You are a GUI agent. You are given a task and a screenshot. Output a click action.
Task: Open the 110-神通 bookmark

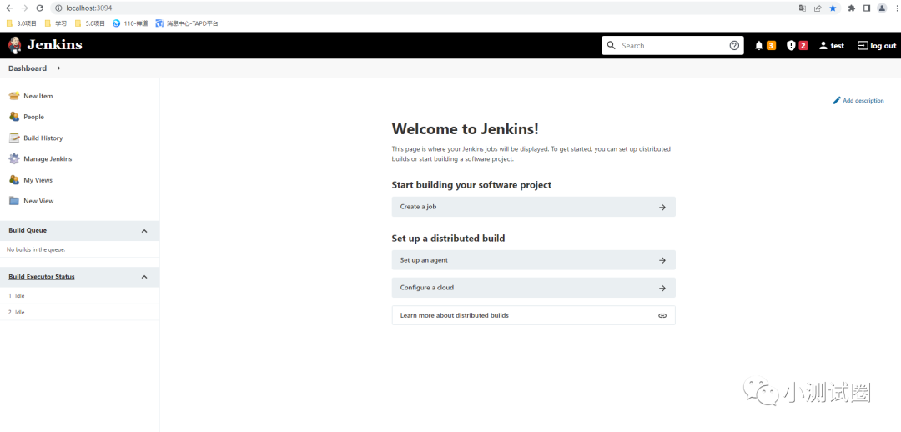click(130, 23)
